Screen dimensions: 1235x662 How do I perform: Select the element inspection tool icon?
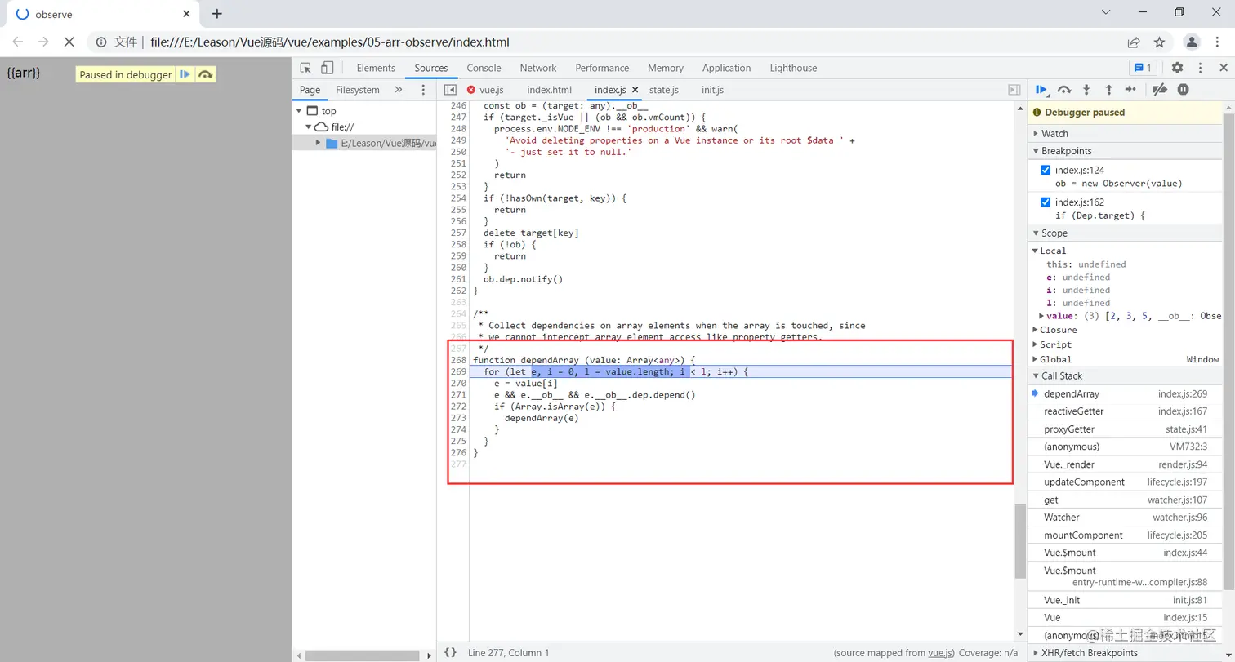(306, 68)
